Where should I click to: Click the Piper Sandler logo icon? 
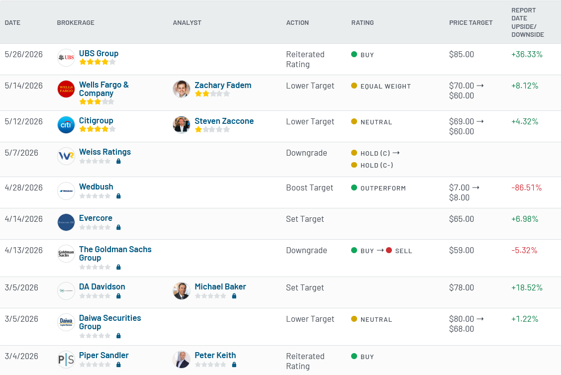point(66,360)
